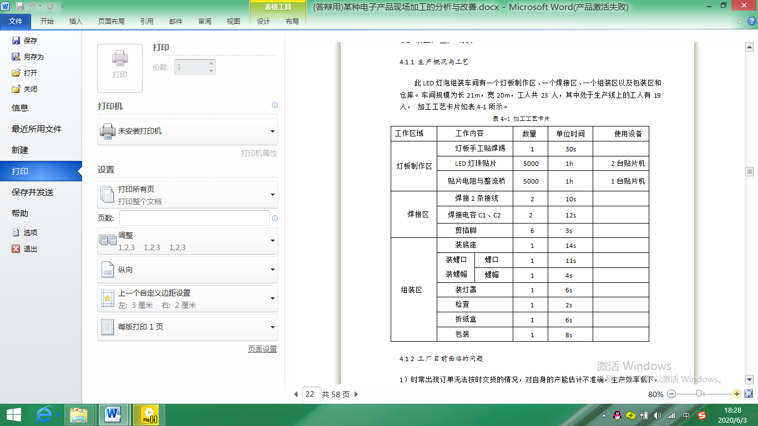758x426 pixels.
Task: Expand the pages per sheet (每版打印 1 页) dropdown
Action: point(188,327)
